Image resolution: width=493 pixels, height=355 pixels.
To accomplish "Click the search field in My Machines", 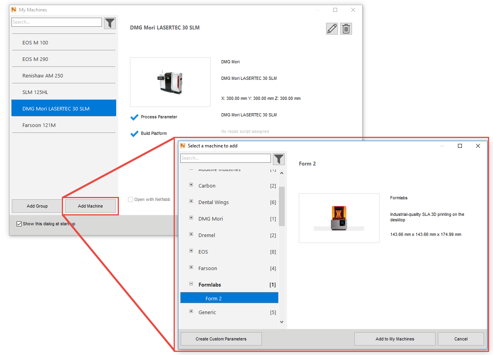I will pyautogui.click(x=57, y=22).
